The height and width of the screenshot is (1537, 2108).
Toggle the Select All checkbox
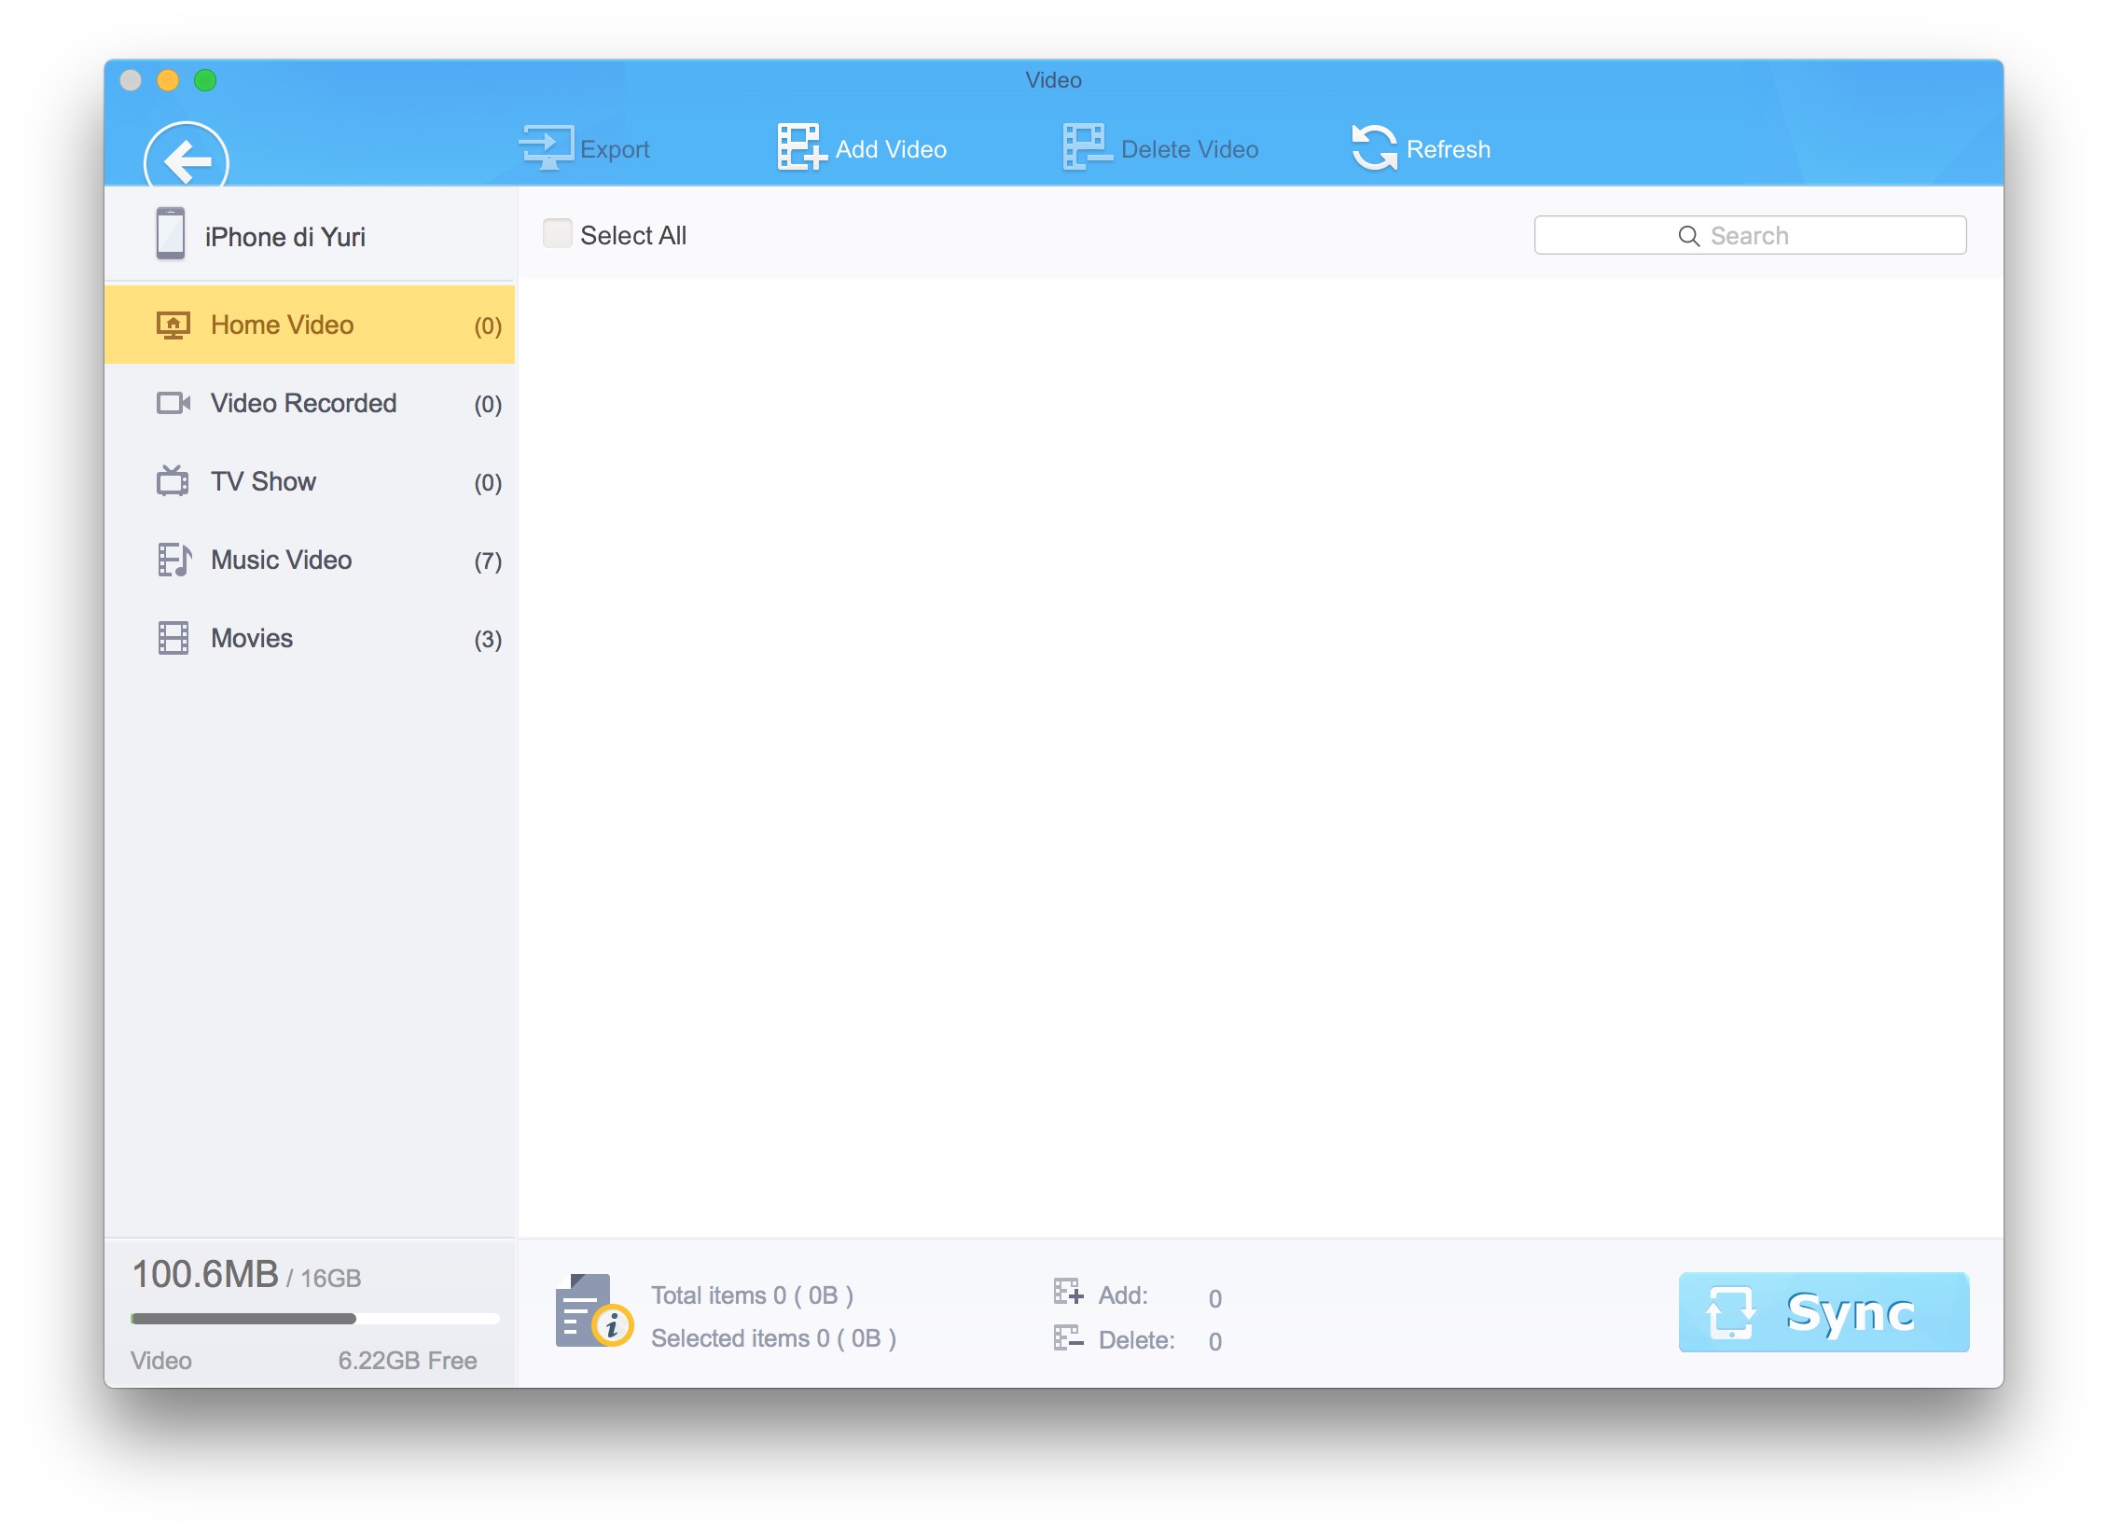(557, 234)
